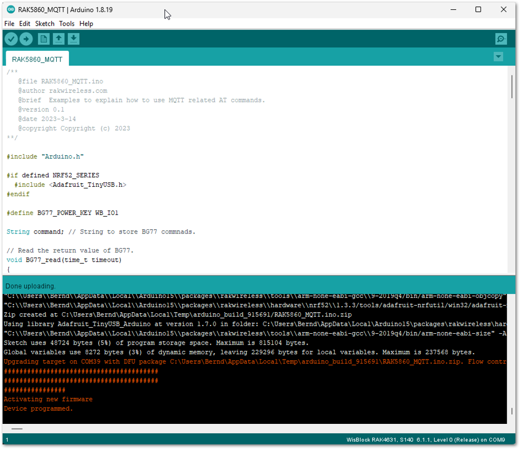Select the RAK5860_MQTT sketch tab
The width and height of the screenshot is (520, 449).
point(37,59)
